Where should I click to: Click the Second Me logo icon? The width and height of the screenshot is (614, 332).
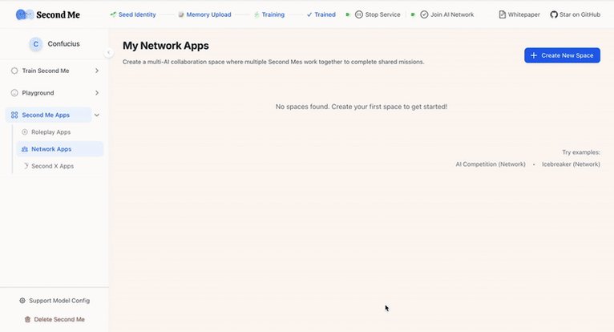click(25, 14)
